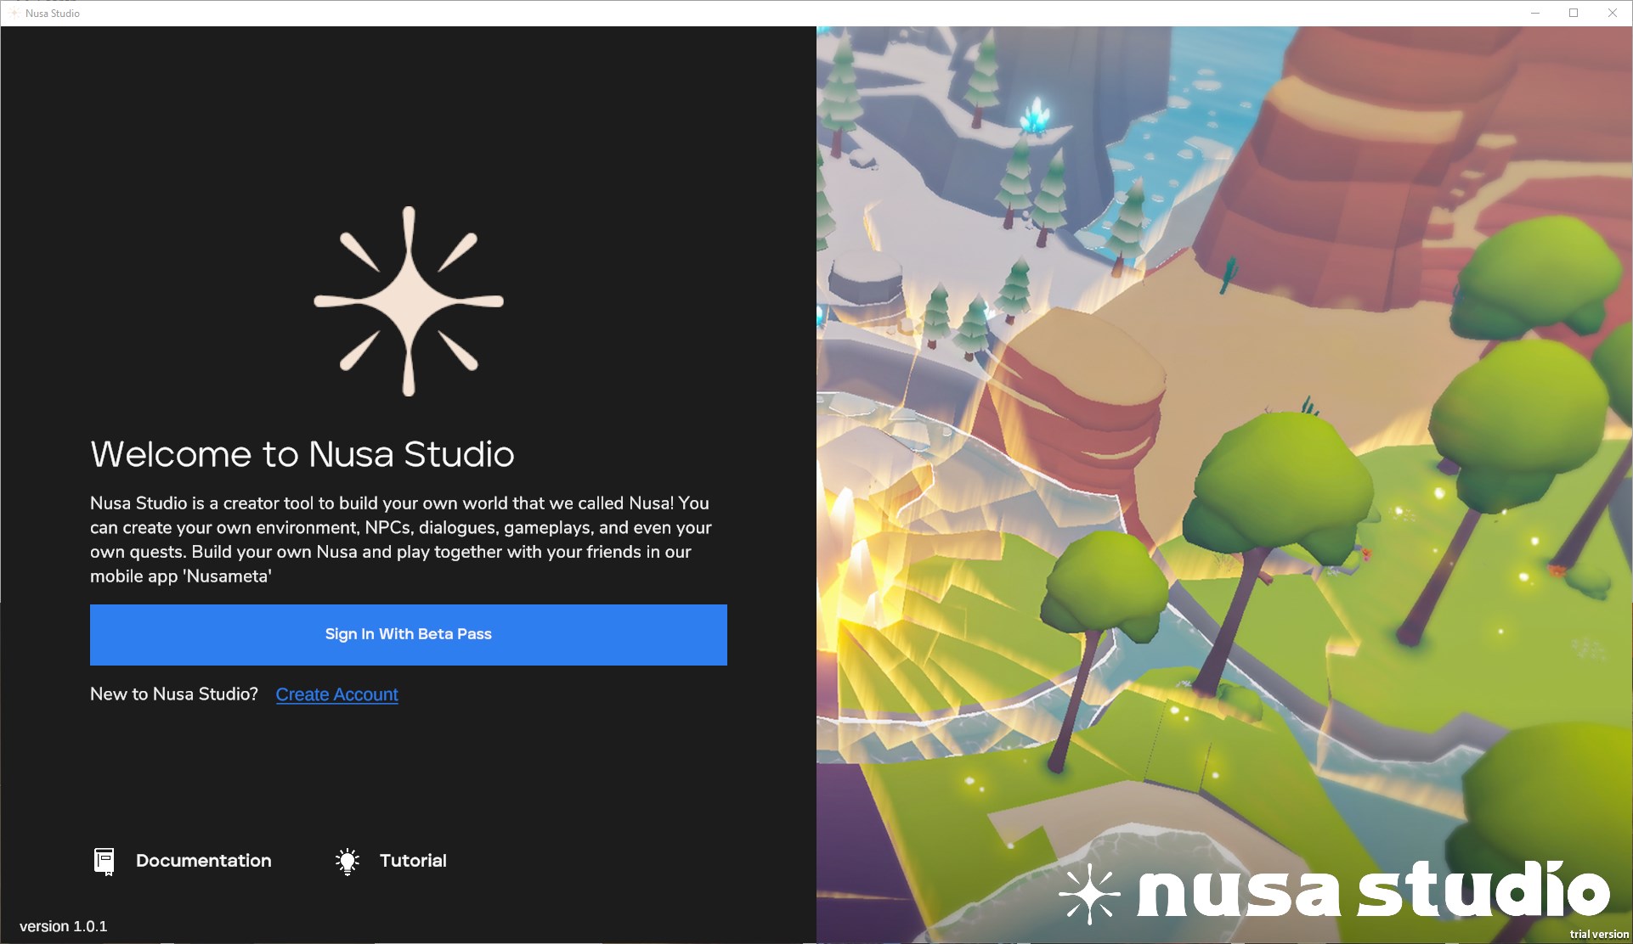Click the version 1.0.1 label

point(64,926)
